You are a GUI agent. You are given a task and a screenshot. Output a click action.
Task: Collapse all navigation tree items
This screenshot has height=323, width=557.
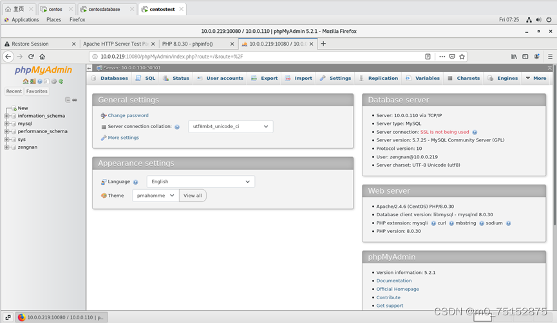coord(68,100)
